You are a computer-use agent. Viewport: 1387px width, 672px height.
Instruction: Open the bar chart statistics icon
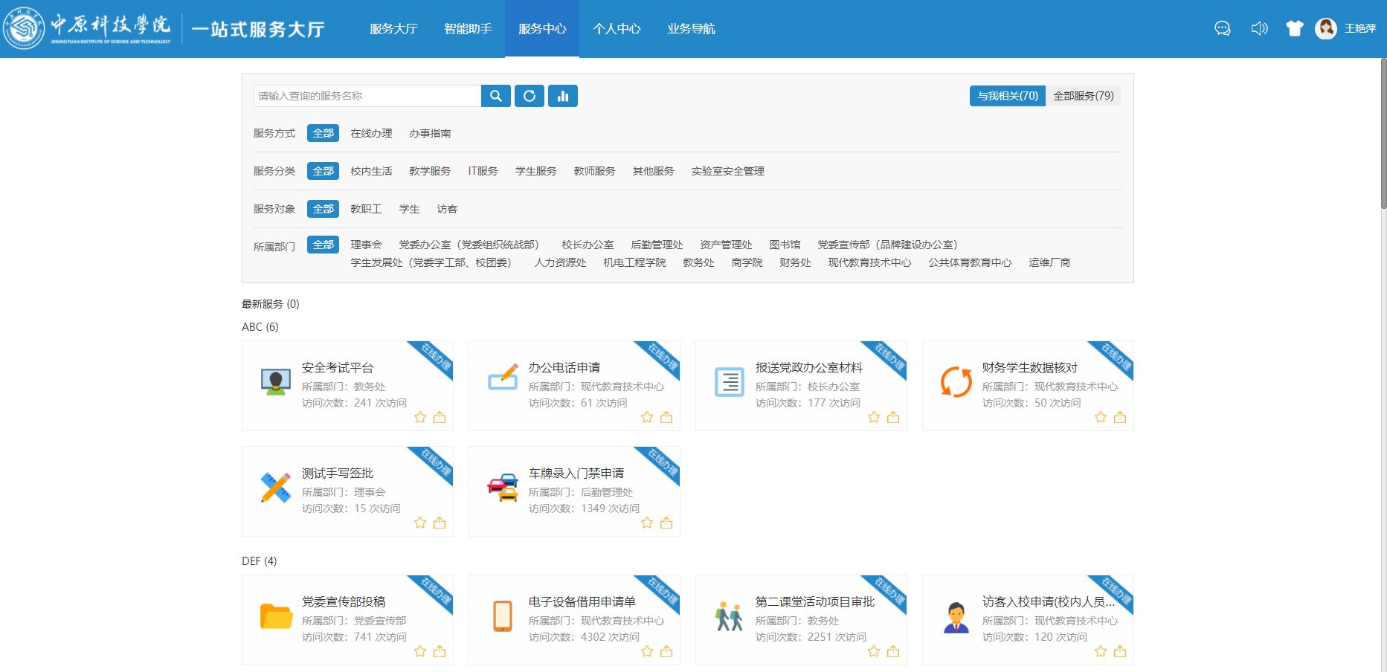562,95
